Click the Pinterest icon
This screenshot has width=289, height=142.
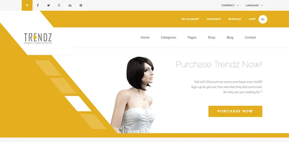pos(81,5)
